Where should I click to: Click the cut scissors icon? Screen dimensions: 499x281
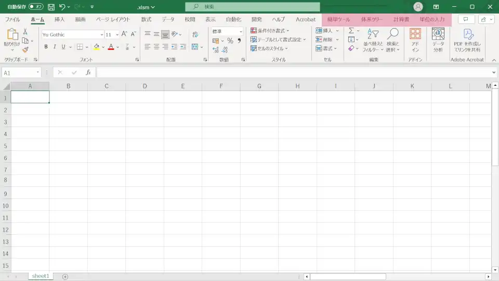(25, 32)
